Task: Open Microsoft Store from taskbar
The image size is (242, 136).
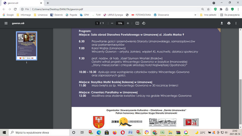Action: pyautogui.click(x=107, y=133)
